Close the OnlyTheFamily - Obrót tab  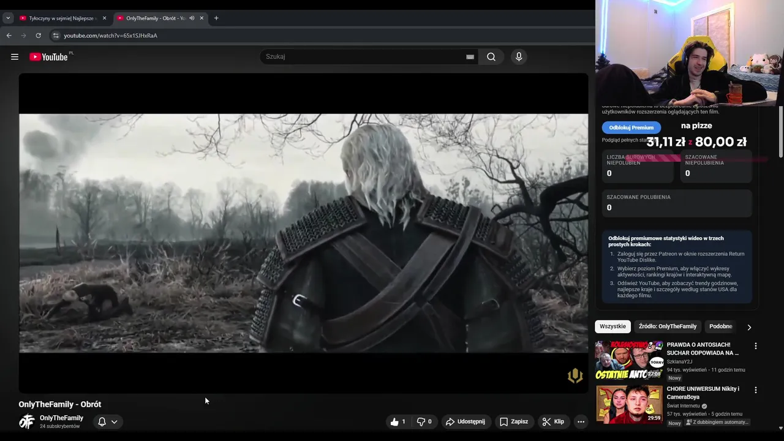202,18
